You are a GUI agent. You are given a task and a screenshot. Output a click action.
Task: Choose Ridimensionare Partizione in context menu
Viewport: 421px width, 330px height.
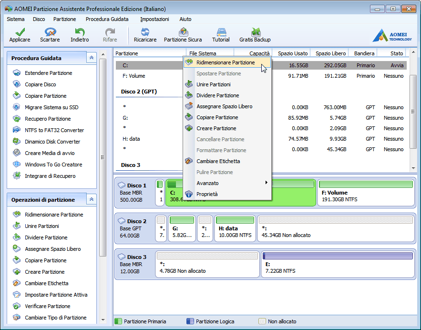tap(226, 62)
